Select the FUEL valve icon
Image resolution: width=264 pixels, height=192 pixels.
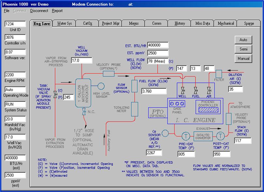[x=195, y=90]
